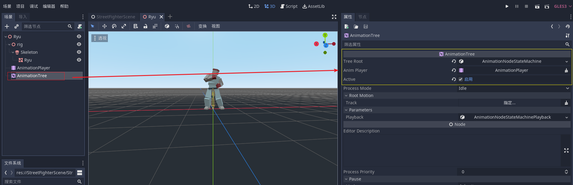
Task: Activate the Rotate Mode tool
Action: pyautogui.click(x=114, y=26)
